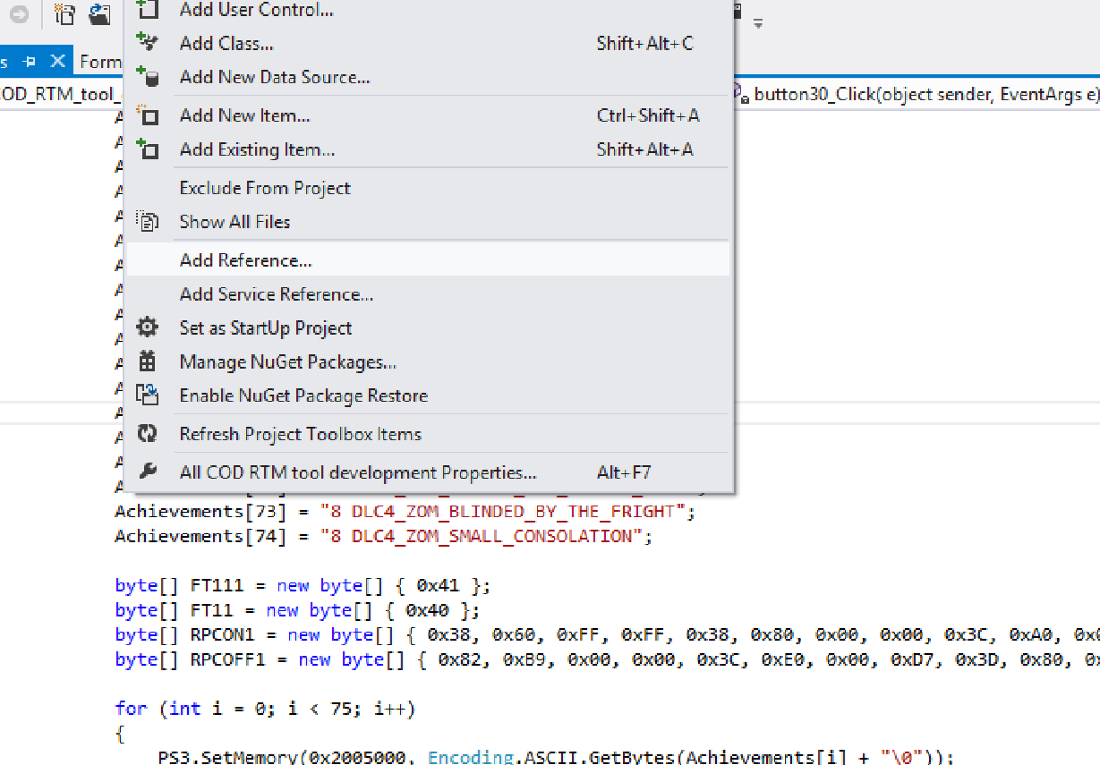Toggle Show All Files

(428, 222)
